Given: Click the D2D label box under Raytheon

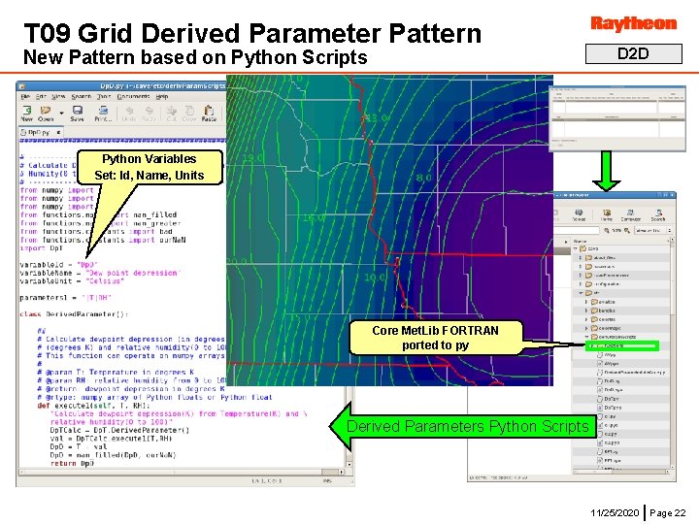Looking at the screenshot, I should tap(633, 54).
